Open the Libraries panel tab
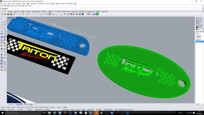Viewport: 204px width, 115px height. (x=199, y=25)
